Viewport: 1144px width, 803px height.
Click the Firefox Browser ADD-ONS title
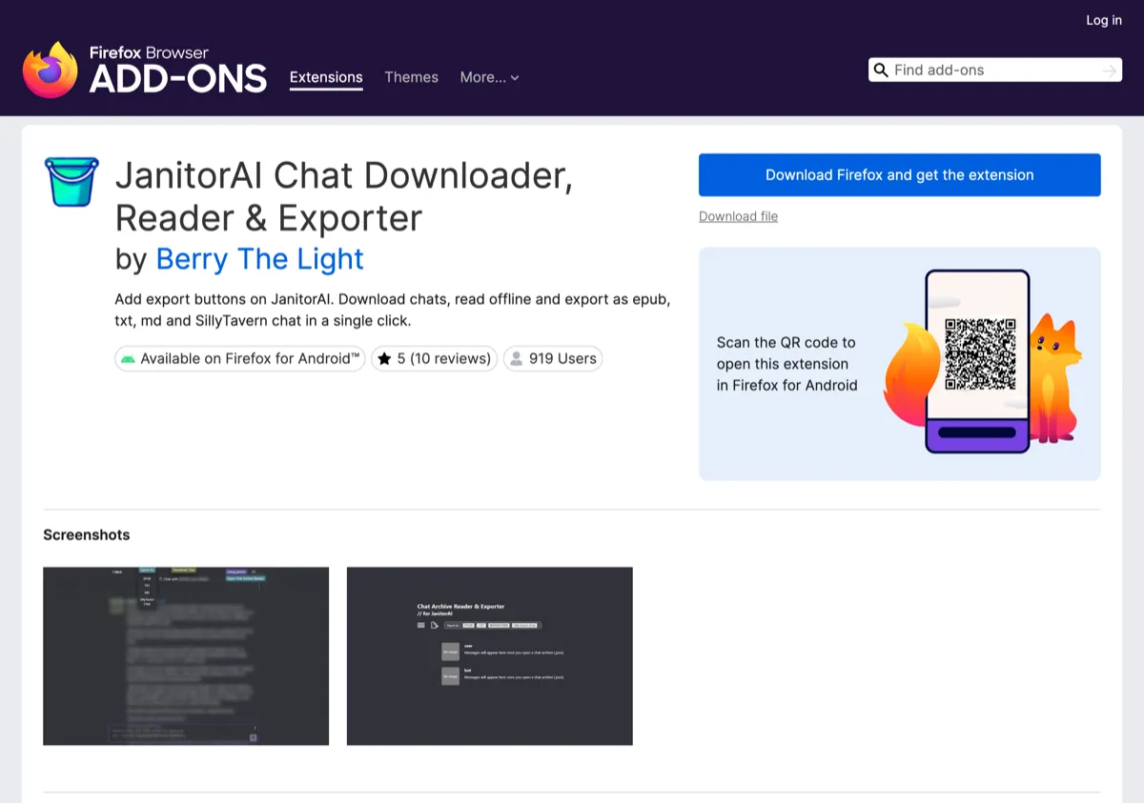(x=178, y=70)
